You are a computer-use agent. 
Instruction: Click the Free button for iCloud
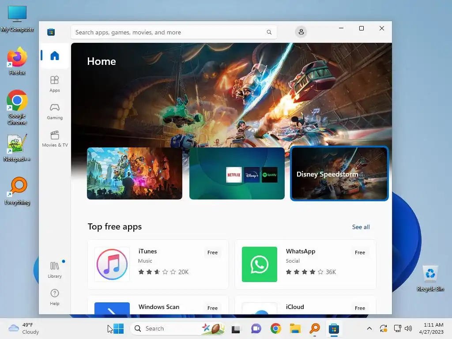(x=360, y=308)
